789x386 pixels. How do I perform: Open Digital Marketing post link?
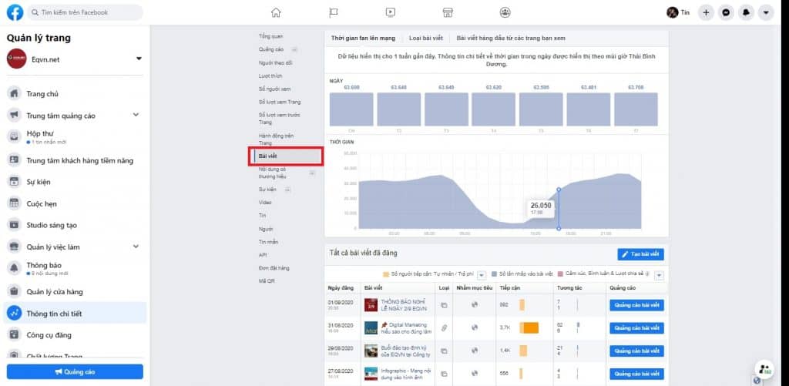coord(406,328)
